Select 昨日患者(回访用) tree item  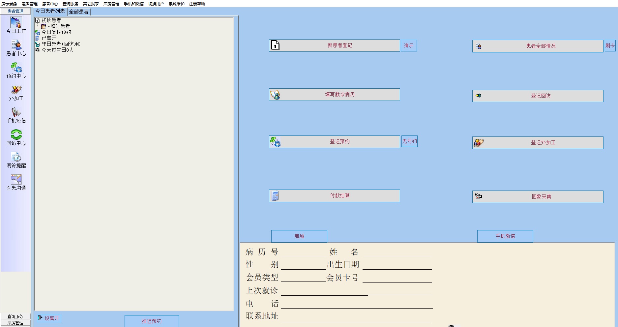61,44
